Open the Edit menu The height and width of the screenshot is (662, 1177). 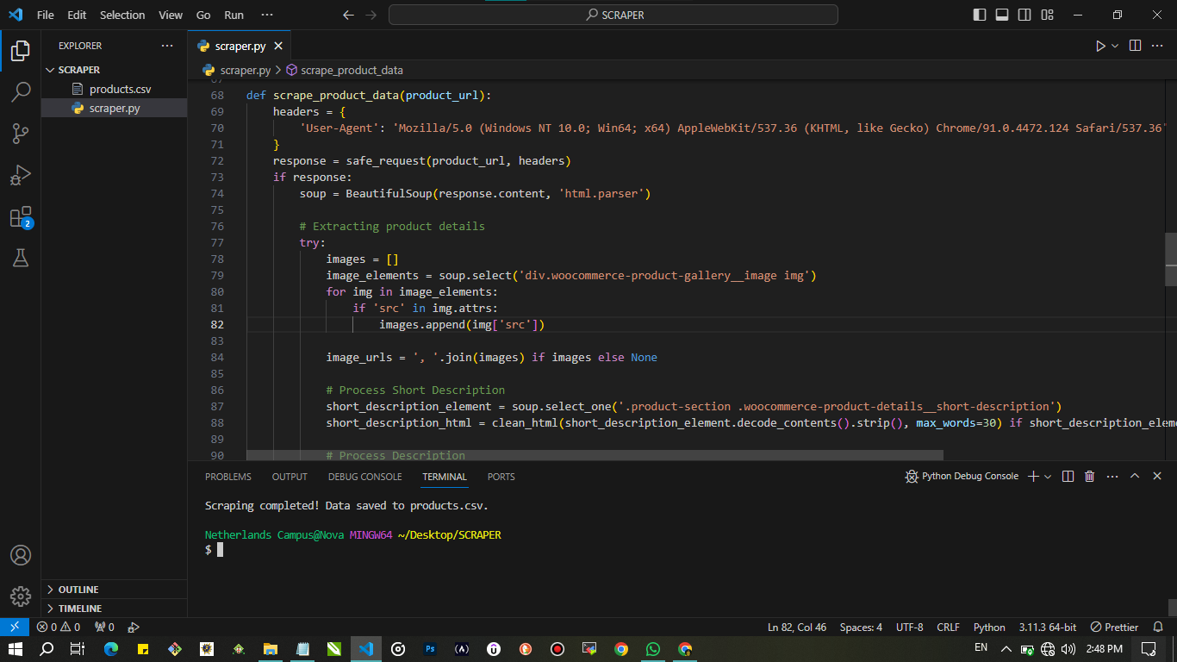(77, 15)
